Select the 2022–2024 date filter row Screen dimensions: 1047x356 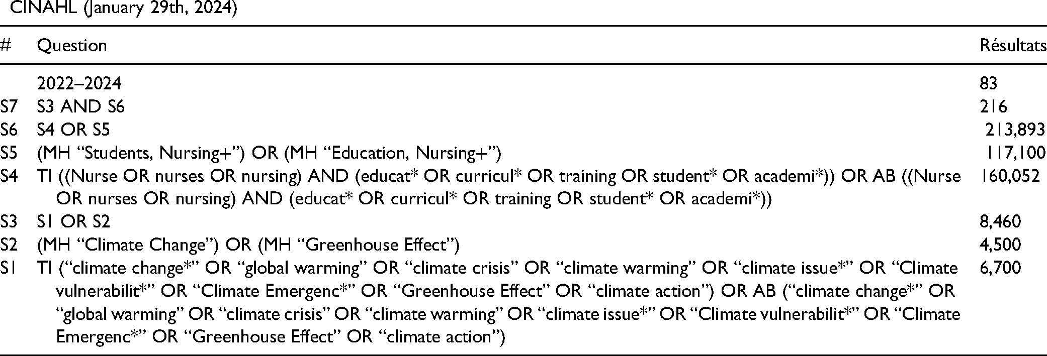click(79, 83)
